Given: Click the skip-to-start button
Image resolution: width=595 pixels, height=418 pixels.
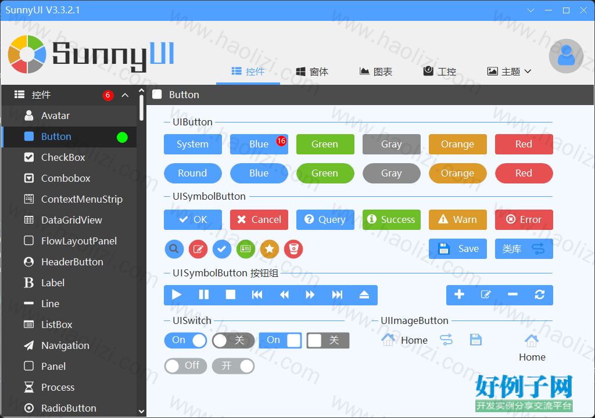Looking at the screenshot, I should 257,295.
